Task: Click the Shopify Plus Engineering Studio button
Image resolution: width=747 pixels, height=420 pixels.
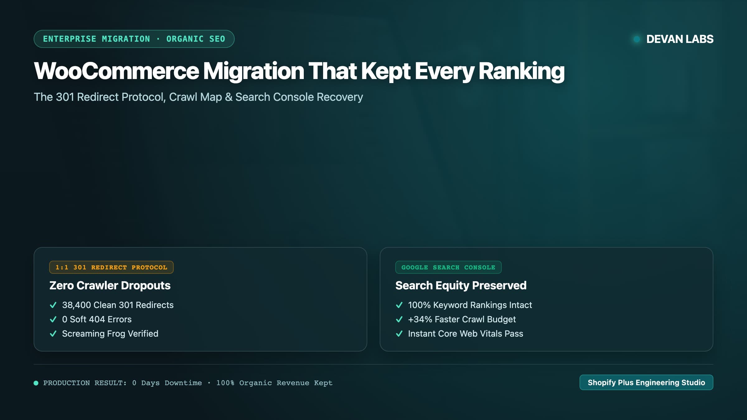Action: tap(646, 382)
